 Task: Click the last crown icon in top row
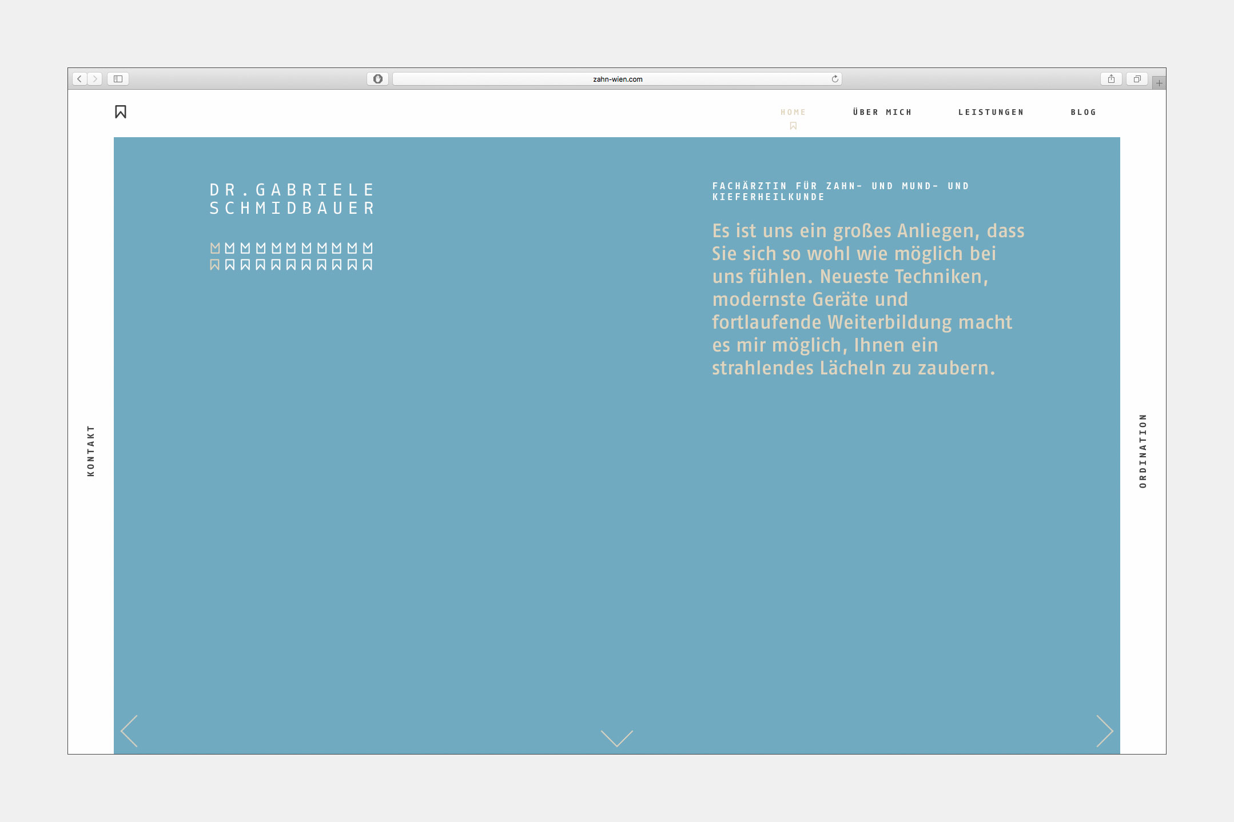pyautogui.click(x=368, y=248)
